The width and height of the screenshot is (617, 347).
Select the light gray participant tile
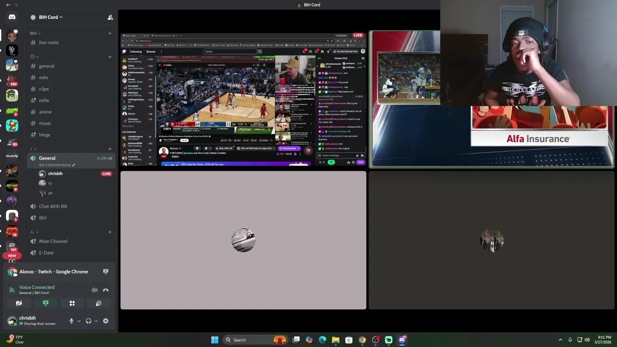243,240
